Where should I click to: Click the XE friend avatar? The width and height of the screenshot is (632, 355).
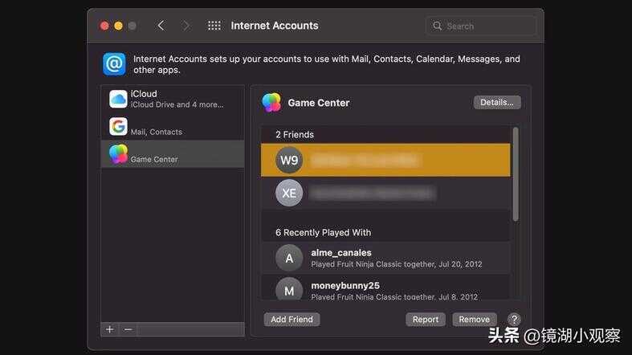click(289, 193)
